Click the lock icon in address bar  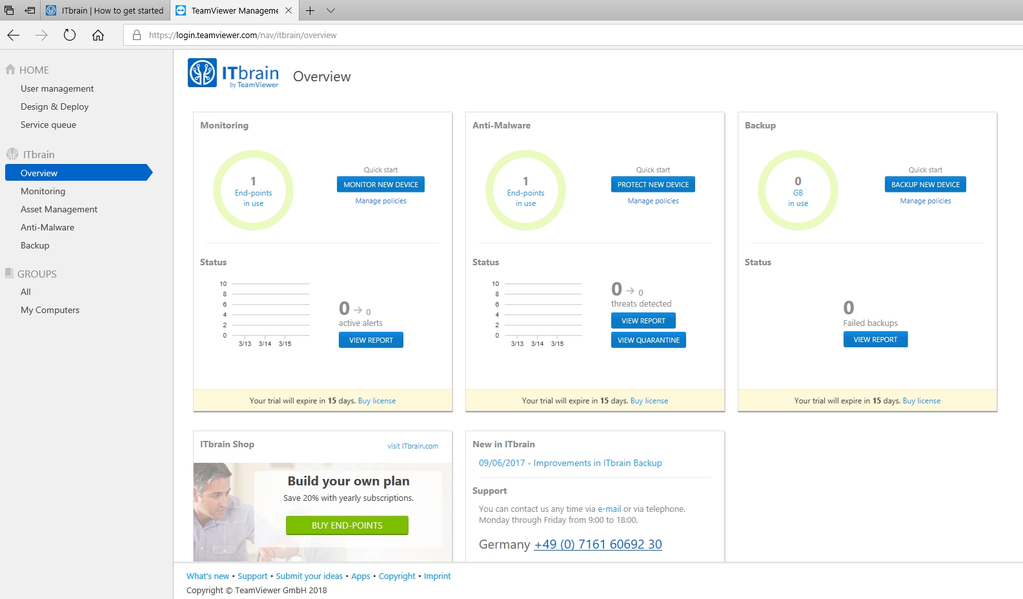[137, 35]
